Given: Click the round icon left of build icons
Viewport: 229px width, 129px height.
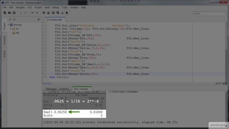Looking at the screenshot, I should pos(44,13).
